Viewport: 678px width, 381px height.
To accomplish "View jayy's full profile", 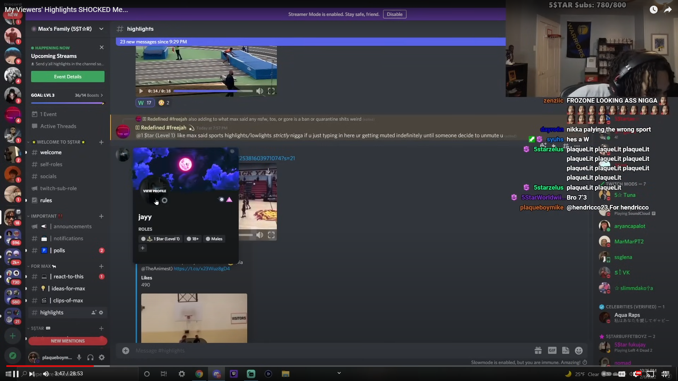I will tap(154, 191).
